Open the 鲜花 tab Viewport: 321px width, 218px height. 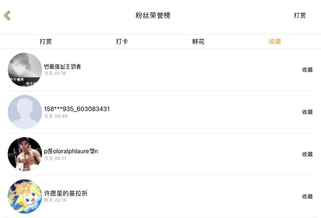pyautogui.click(x=198, y=42)
